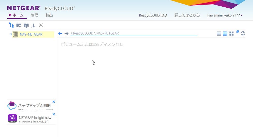253x137 pixels.
Task: Click the download arrow toolbar icon
Action: (x=34, y=26)
